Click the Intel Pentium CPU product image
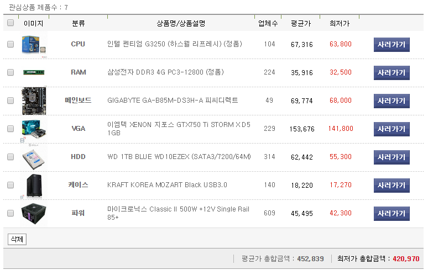Image resolution: width=428 pixels, height=275 pixels. (x=34, y=44)
